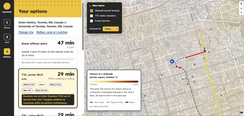This screenshot has height=116, width=244.
Task: Enable Known barriers layer
Action: (91, 21)
